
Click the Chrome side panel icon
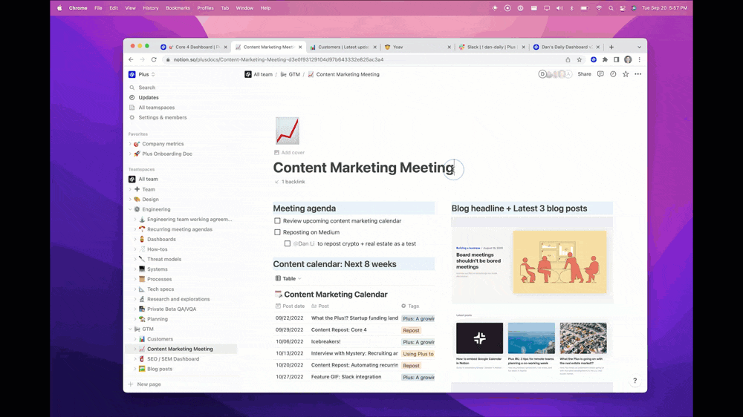[x=617, y=59]
